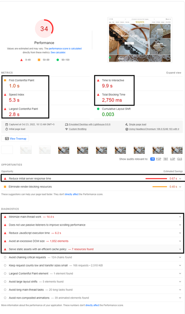
Task: Expand Reduce initial server response time chevron
Action: [180, 179]
